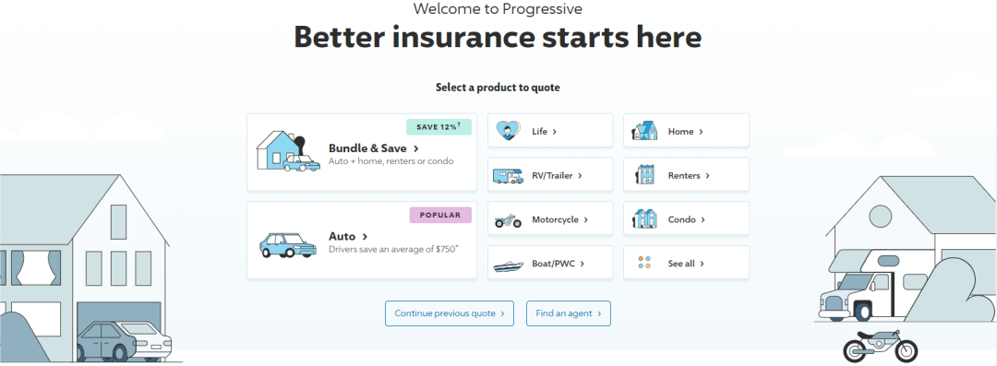Select the Home insurance house icon

point(644,131)
